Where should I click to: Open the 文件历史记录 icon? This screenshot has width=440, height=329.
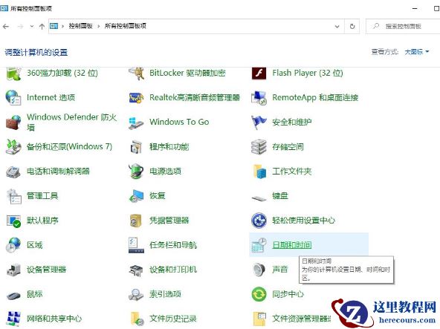point(137,319)
